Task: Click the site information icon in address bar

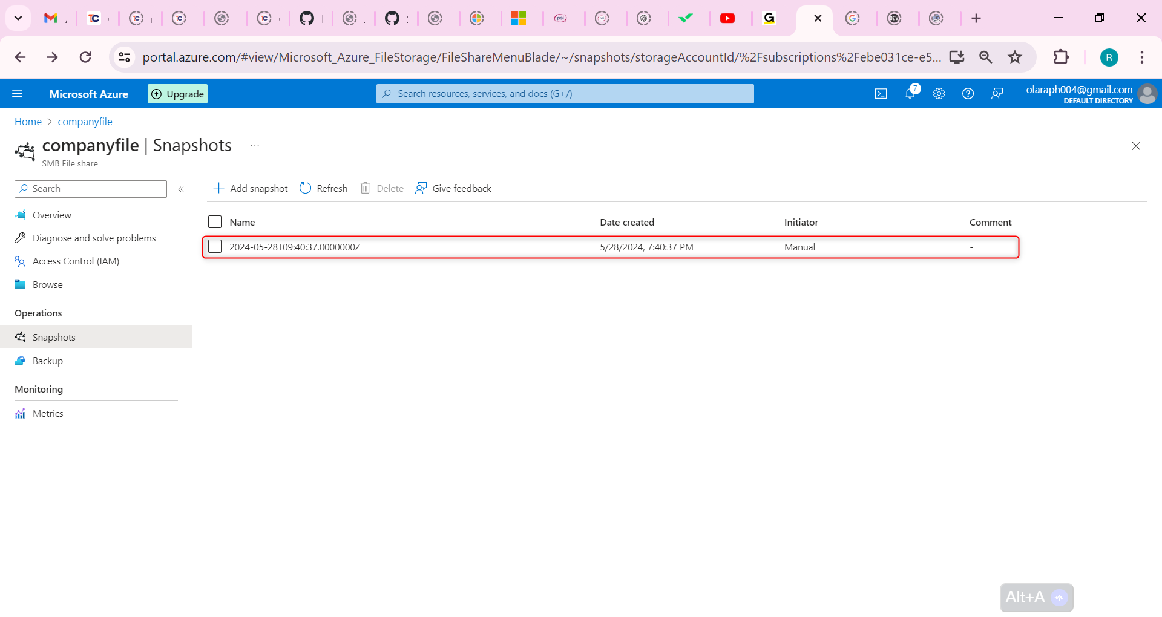Action: click(x=124, y=57)
